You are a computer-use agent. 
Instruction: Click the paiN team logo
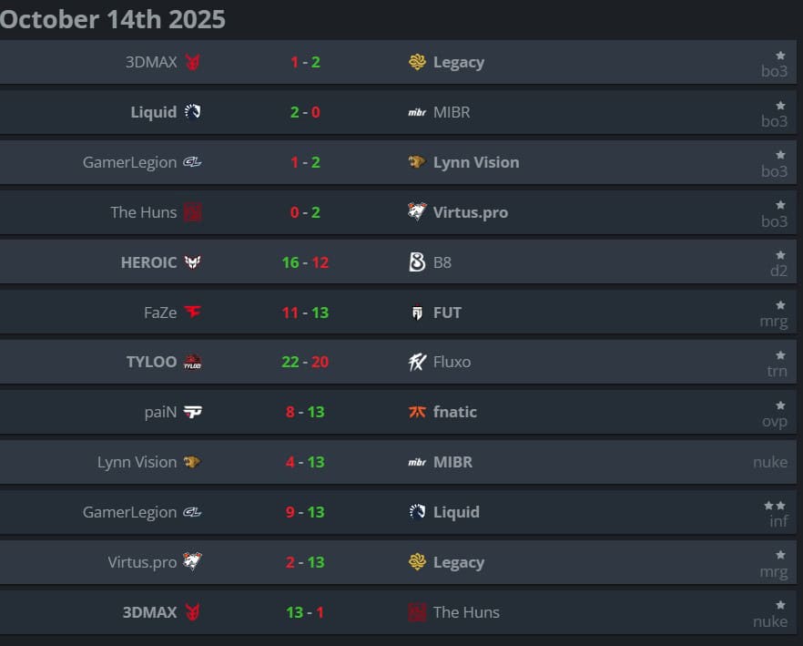[x=192, y=412]
